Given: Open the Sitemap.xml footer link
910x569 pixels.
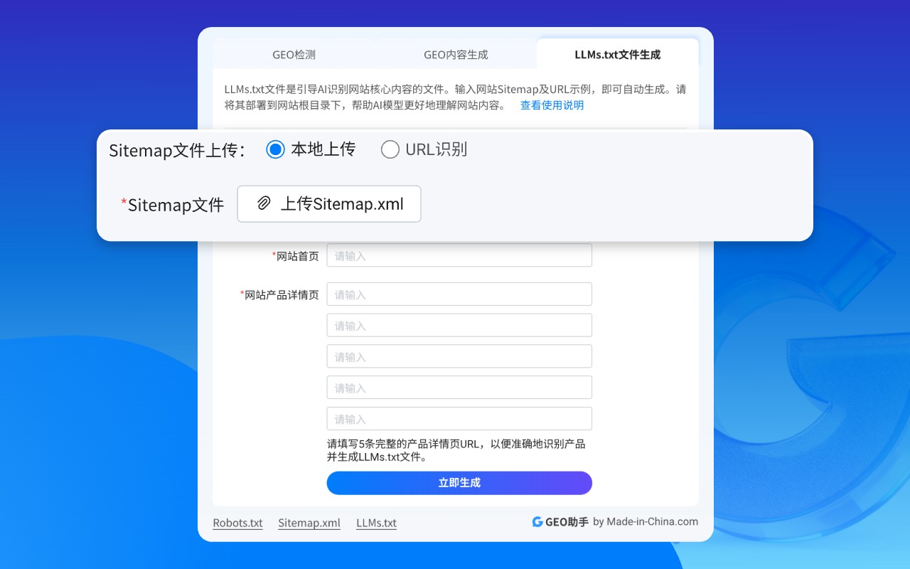Looking at the screenshot, I should [x=309, y=522].
